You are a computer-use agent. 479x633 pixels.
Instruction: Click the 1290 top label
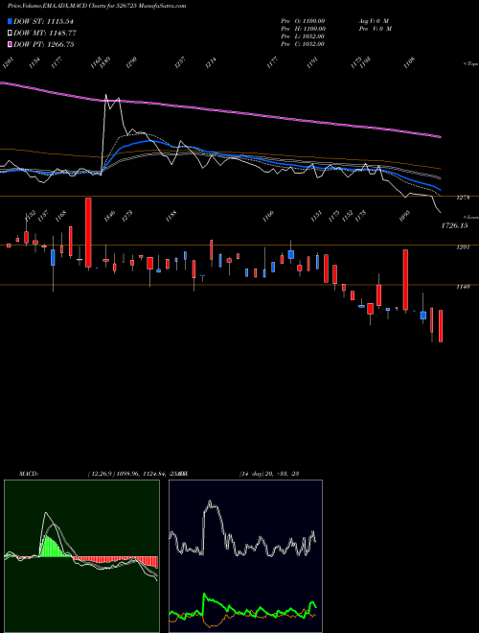tap(132, 62)
